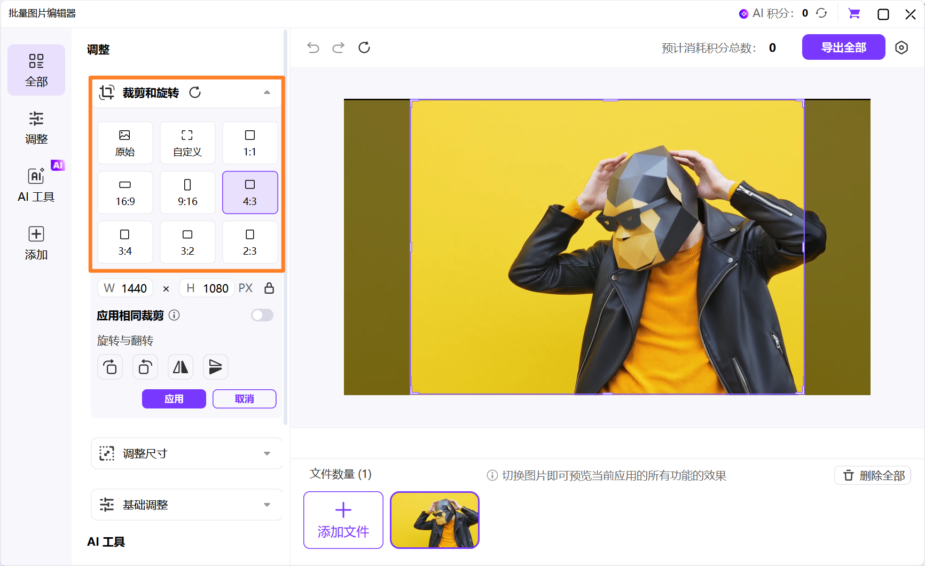
Task: Enable the 应用相同裁剪 switch
Action: 262,316
